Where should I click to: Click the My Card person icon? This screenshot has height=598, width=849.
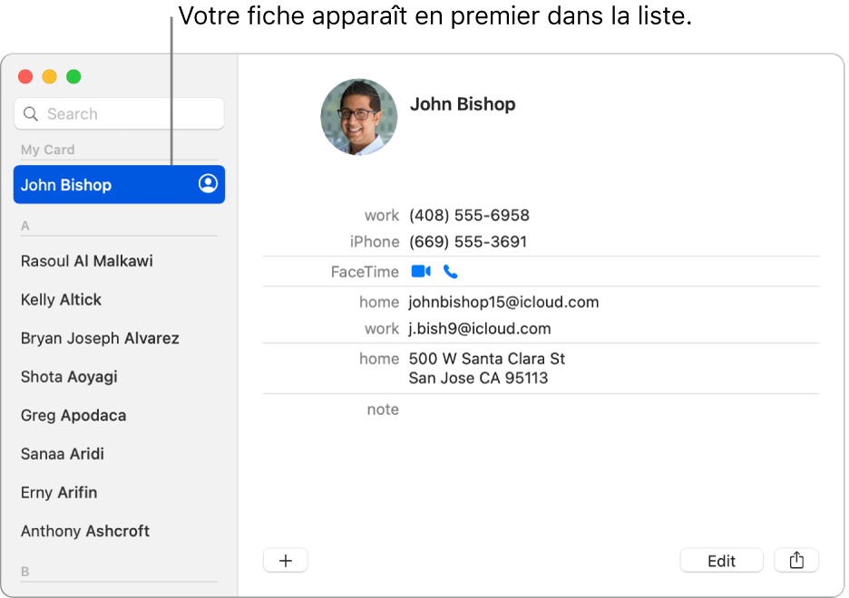point(208,184)
